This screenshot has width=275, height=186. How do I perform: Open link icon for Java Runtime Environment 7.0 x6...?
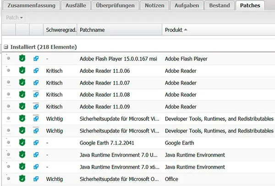point(36,167)
